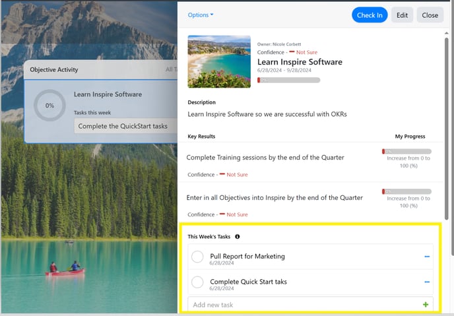The height and width of the screenshot is (316, 454).
Task: Open more options for Pull Report for Marketing
Action: tap(427, 257)
